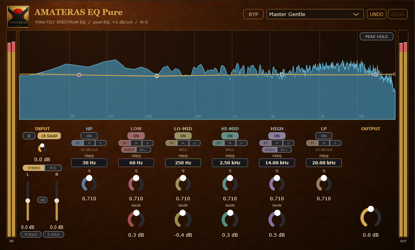Click the S SOLO button
Image resolution: width=415 pixels, height=250 pixels.
[x=54, y=234]
